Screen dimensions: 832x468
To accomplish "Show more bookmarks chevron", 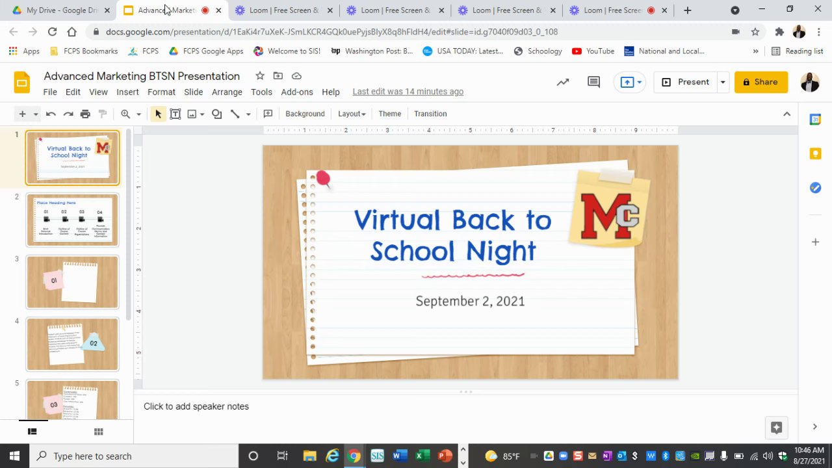I will coord(755,51).
